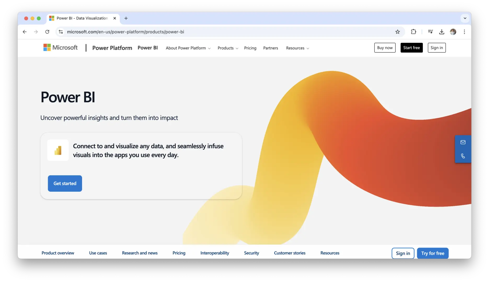This screenshot has width=489, height=282.
Task: Open Partners in the top navigation
Action: pyautogui.click(x=271, y=48)
